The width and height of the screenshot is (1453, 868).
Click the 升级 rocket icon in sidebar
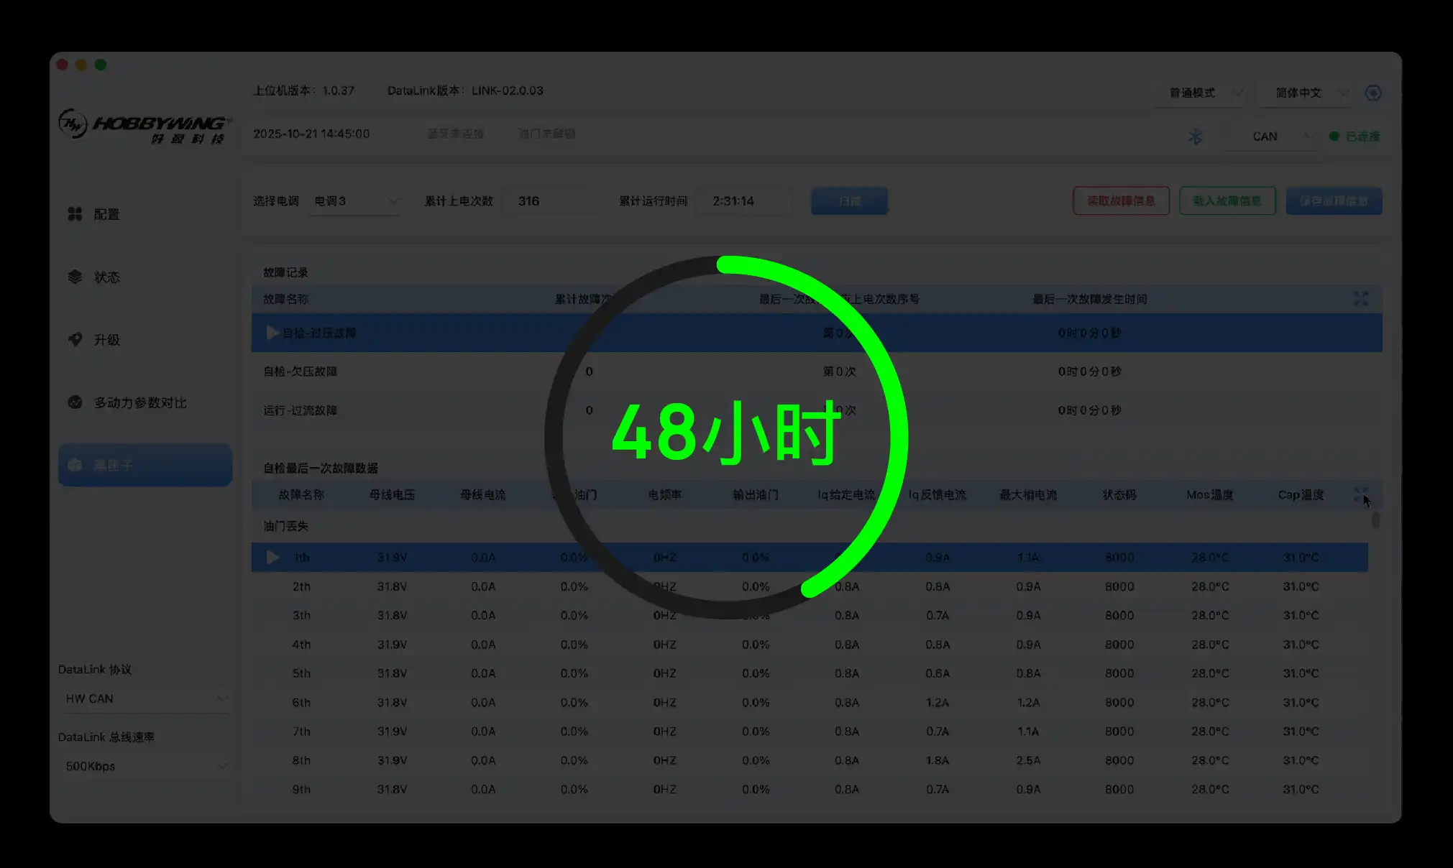pos(75,339)
